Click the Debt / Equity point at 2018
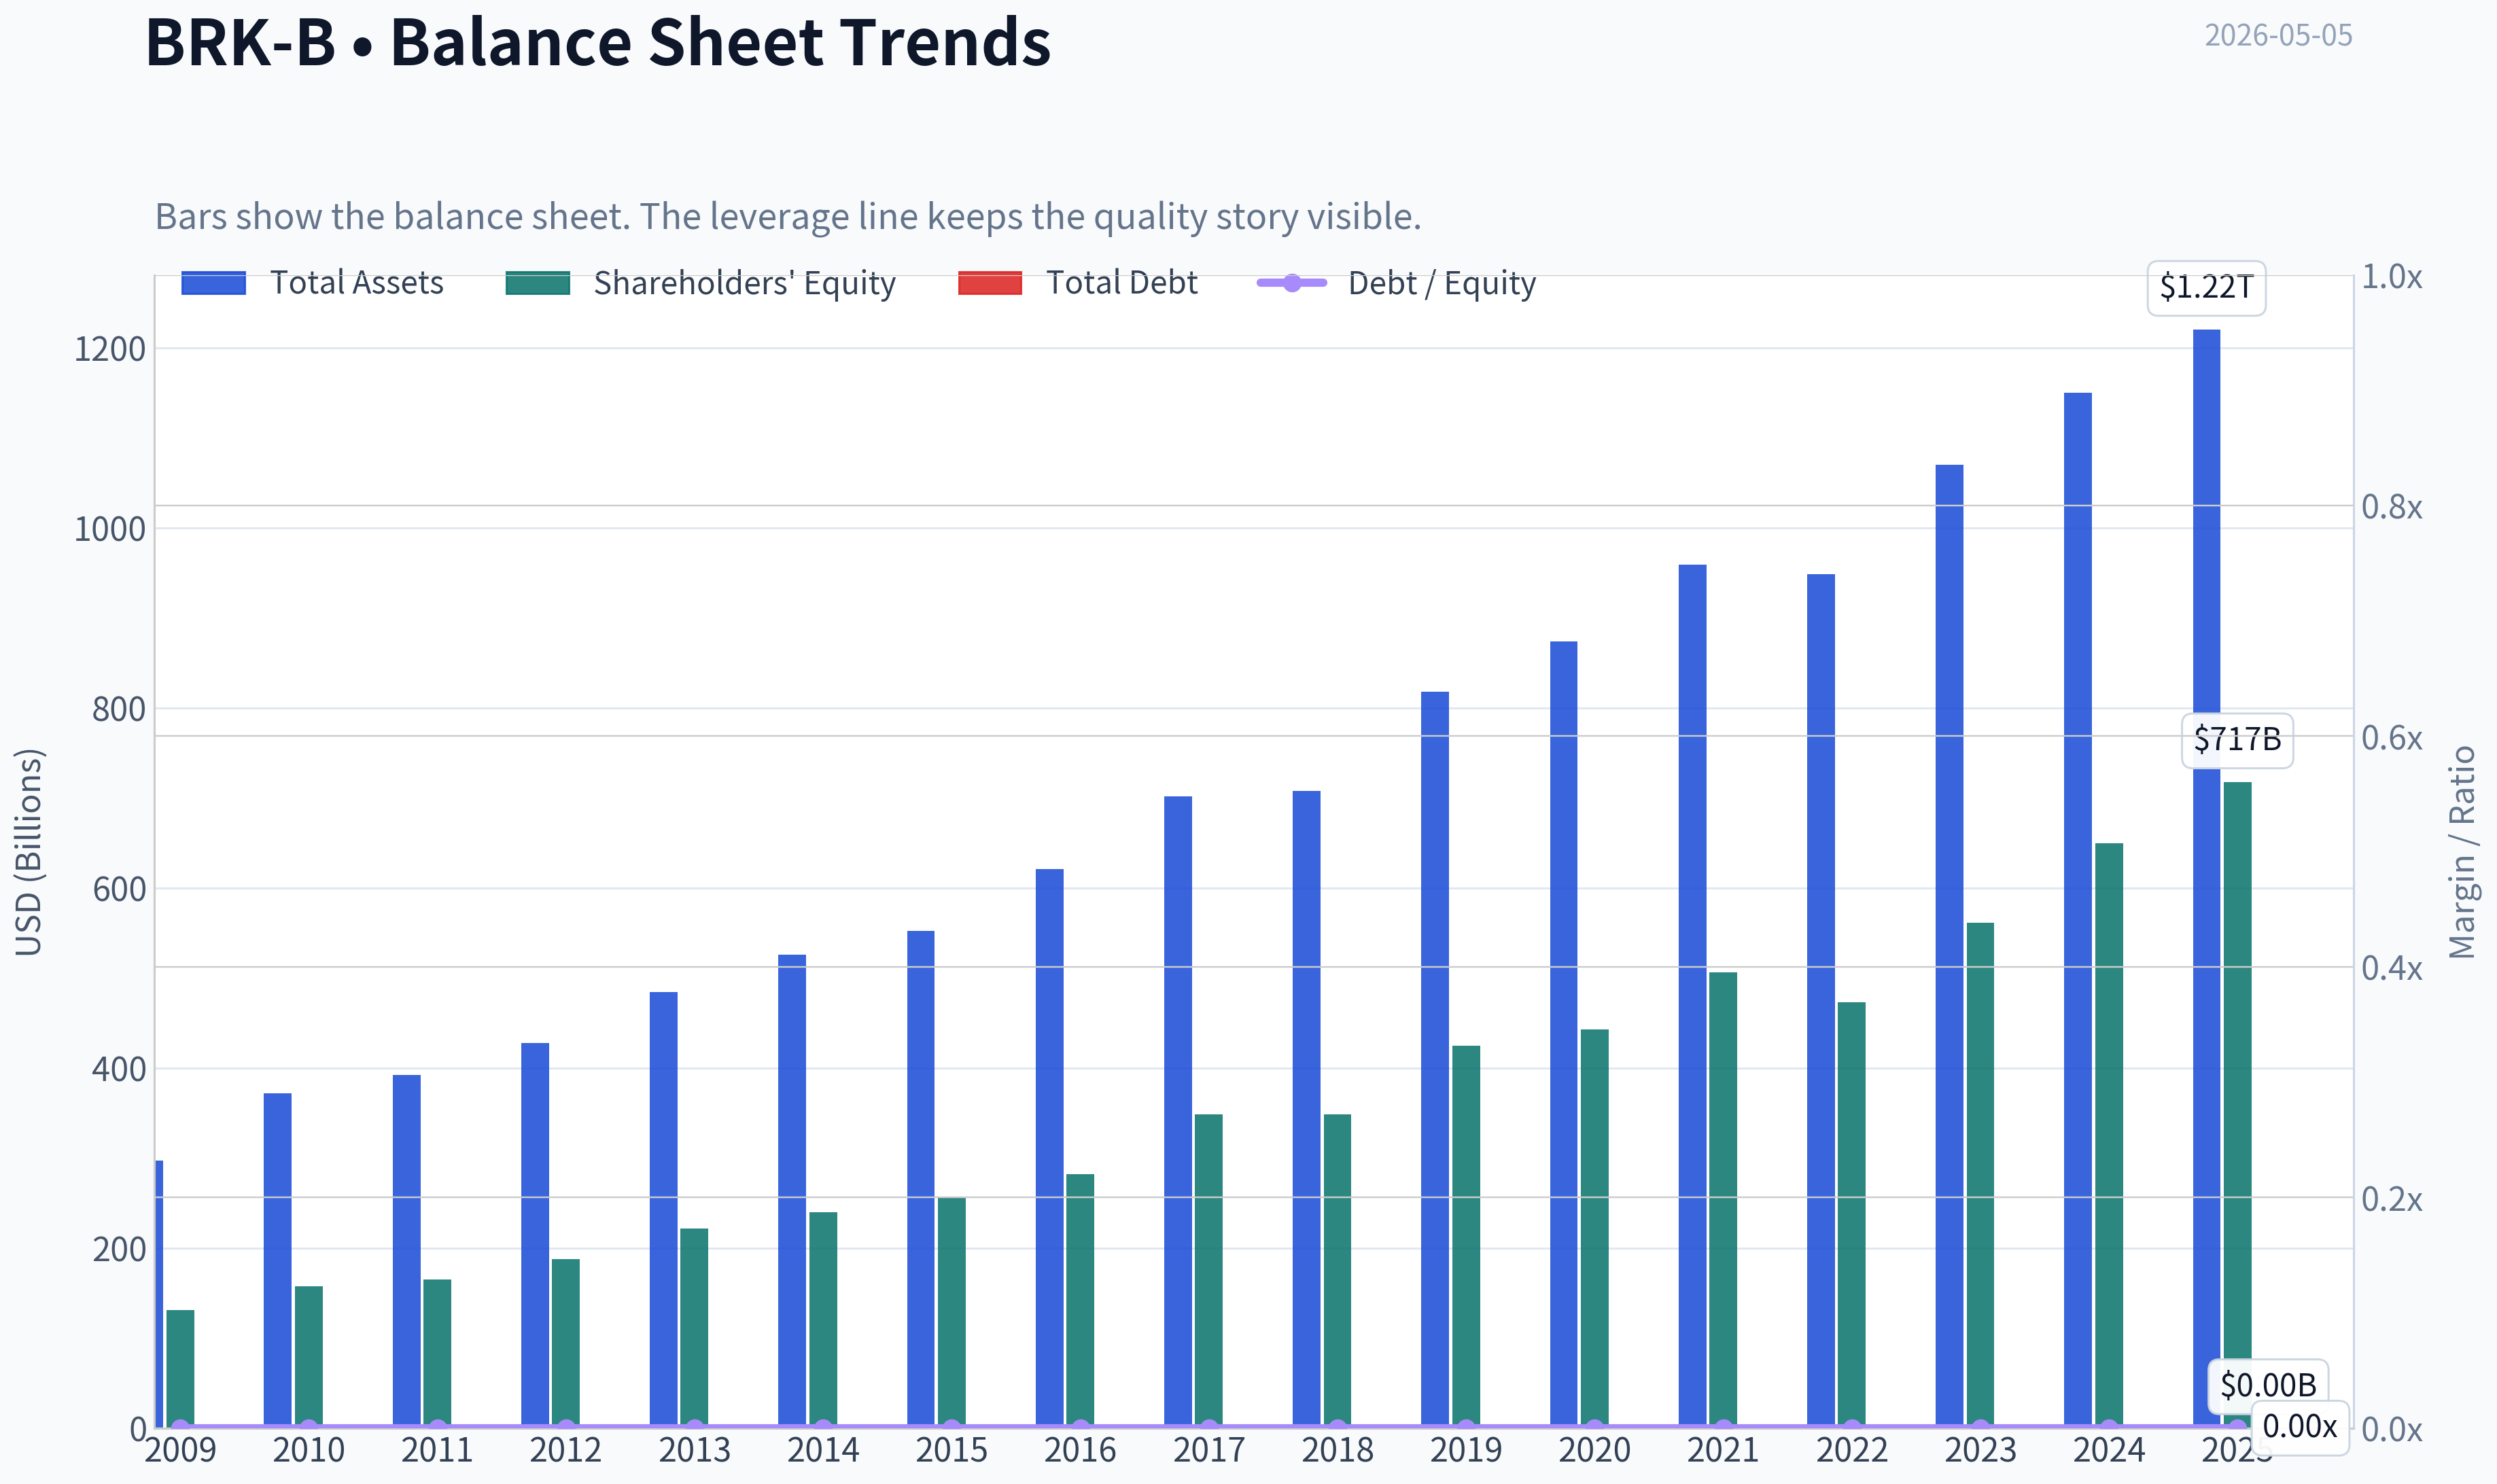2497x1484 pixels. click(x=1337, y=1426)
